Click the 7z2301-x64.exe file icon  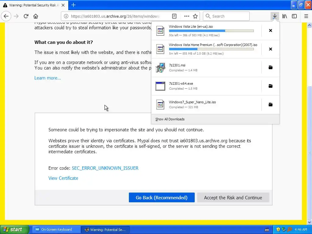click(160, 86)
